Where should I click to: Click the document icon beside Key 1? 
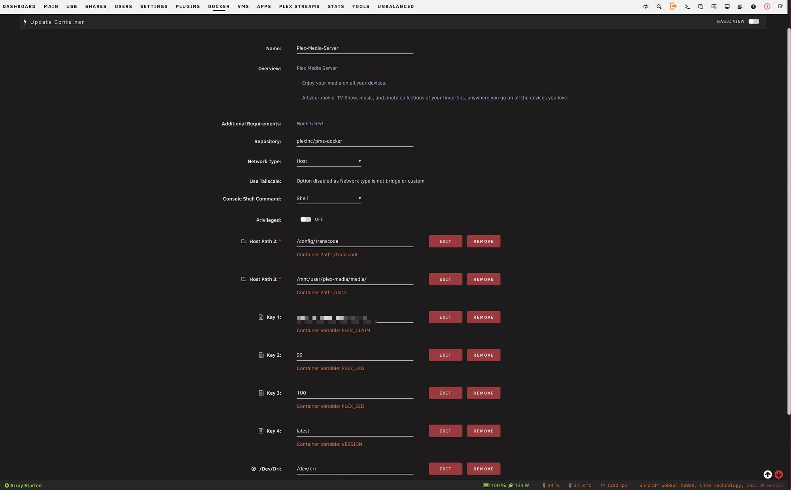point(261,317)
